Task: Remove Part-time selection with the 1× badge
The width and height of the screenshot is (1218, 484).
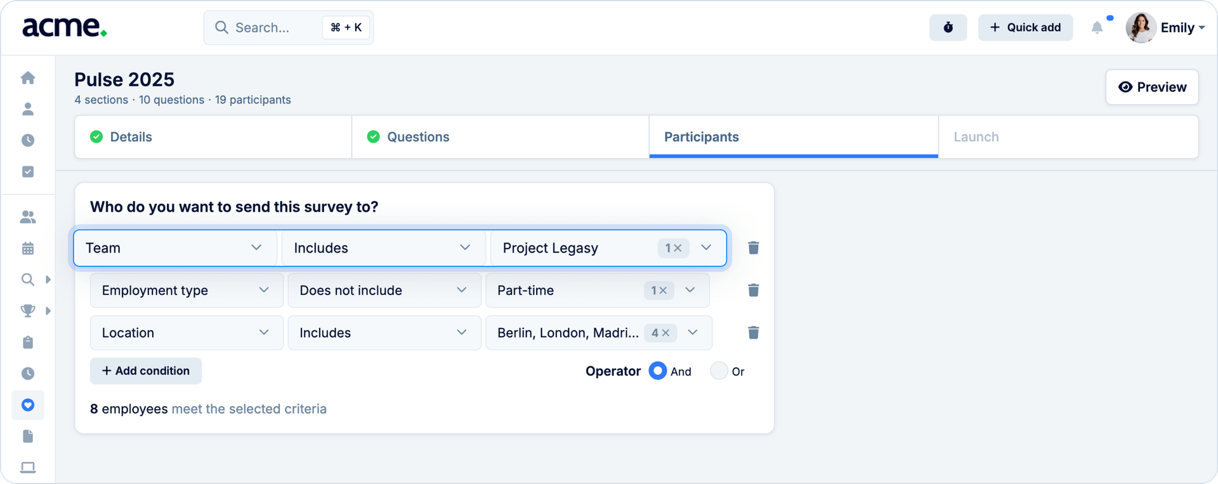Action: [x=659, y=291]
